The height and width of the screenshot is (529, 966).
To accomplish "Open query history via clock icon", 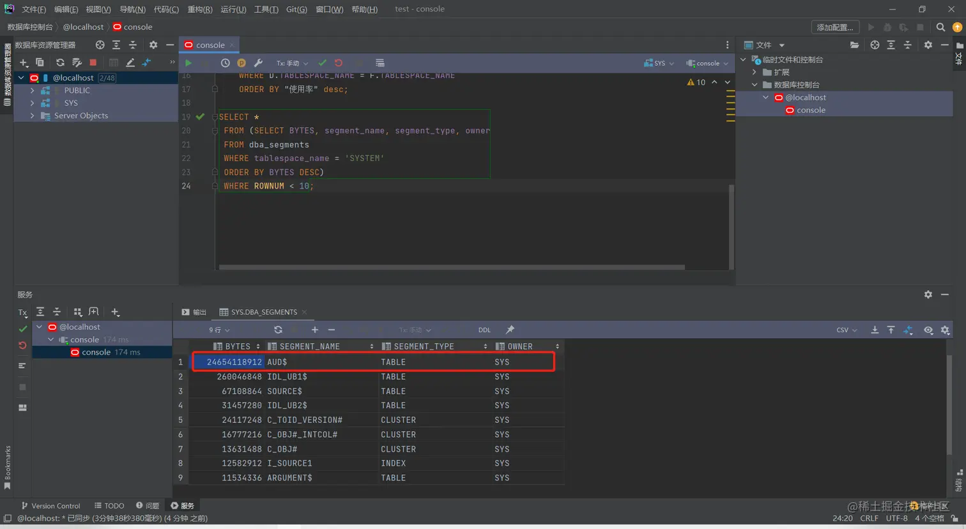I will [x=225, y=63].
